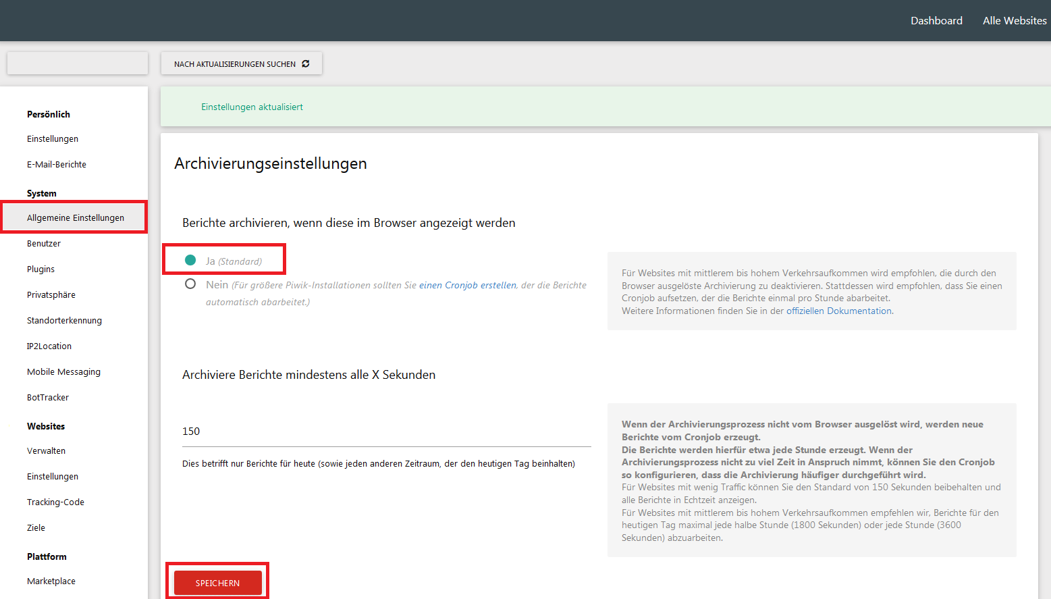Screen dimensions: 1051x599
Task: Click the System section heading
Action: 42,193
